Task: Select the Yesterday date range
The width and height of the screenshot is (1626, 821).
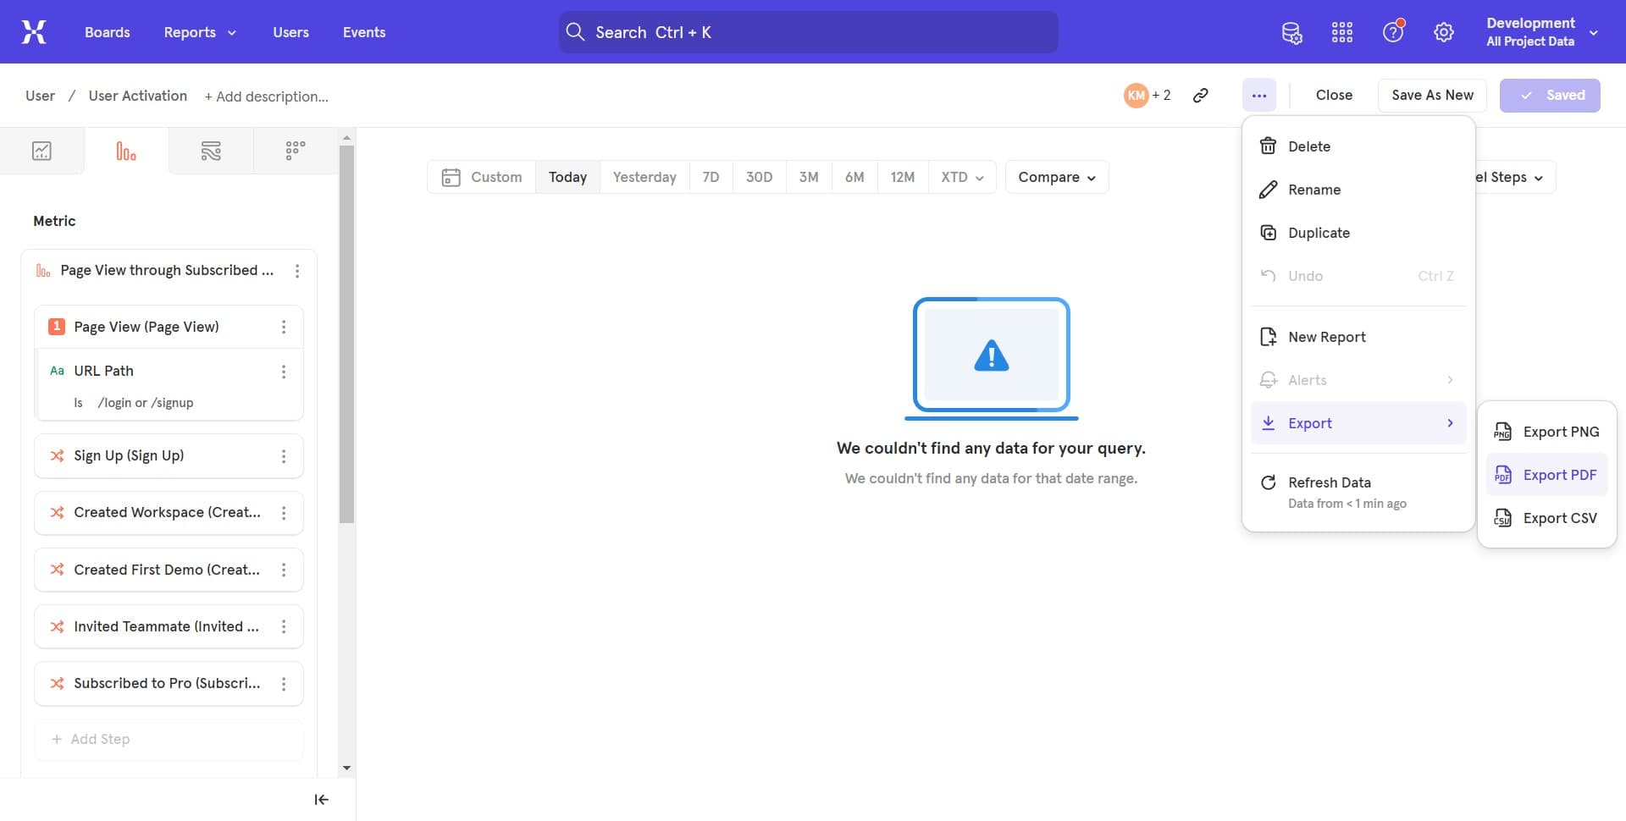Action: (x=644, y=177)
